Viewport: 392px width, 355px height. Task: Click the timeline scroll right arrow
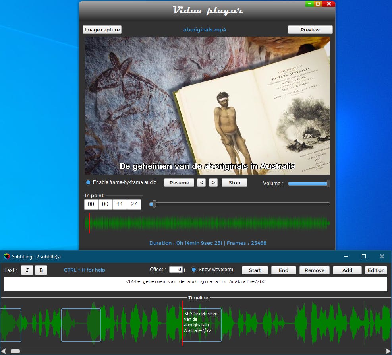pyautogui.click(x=388, y=351)
